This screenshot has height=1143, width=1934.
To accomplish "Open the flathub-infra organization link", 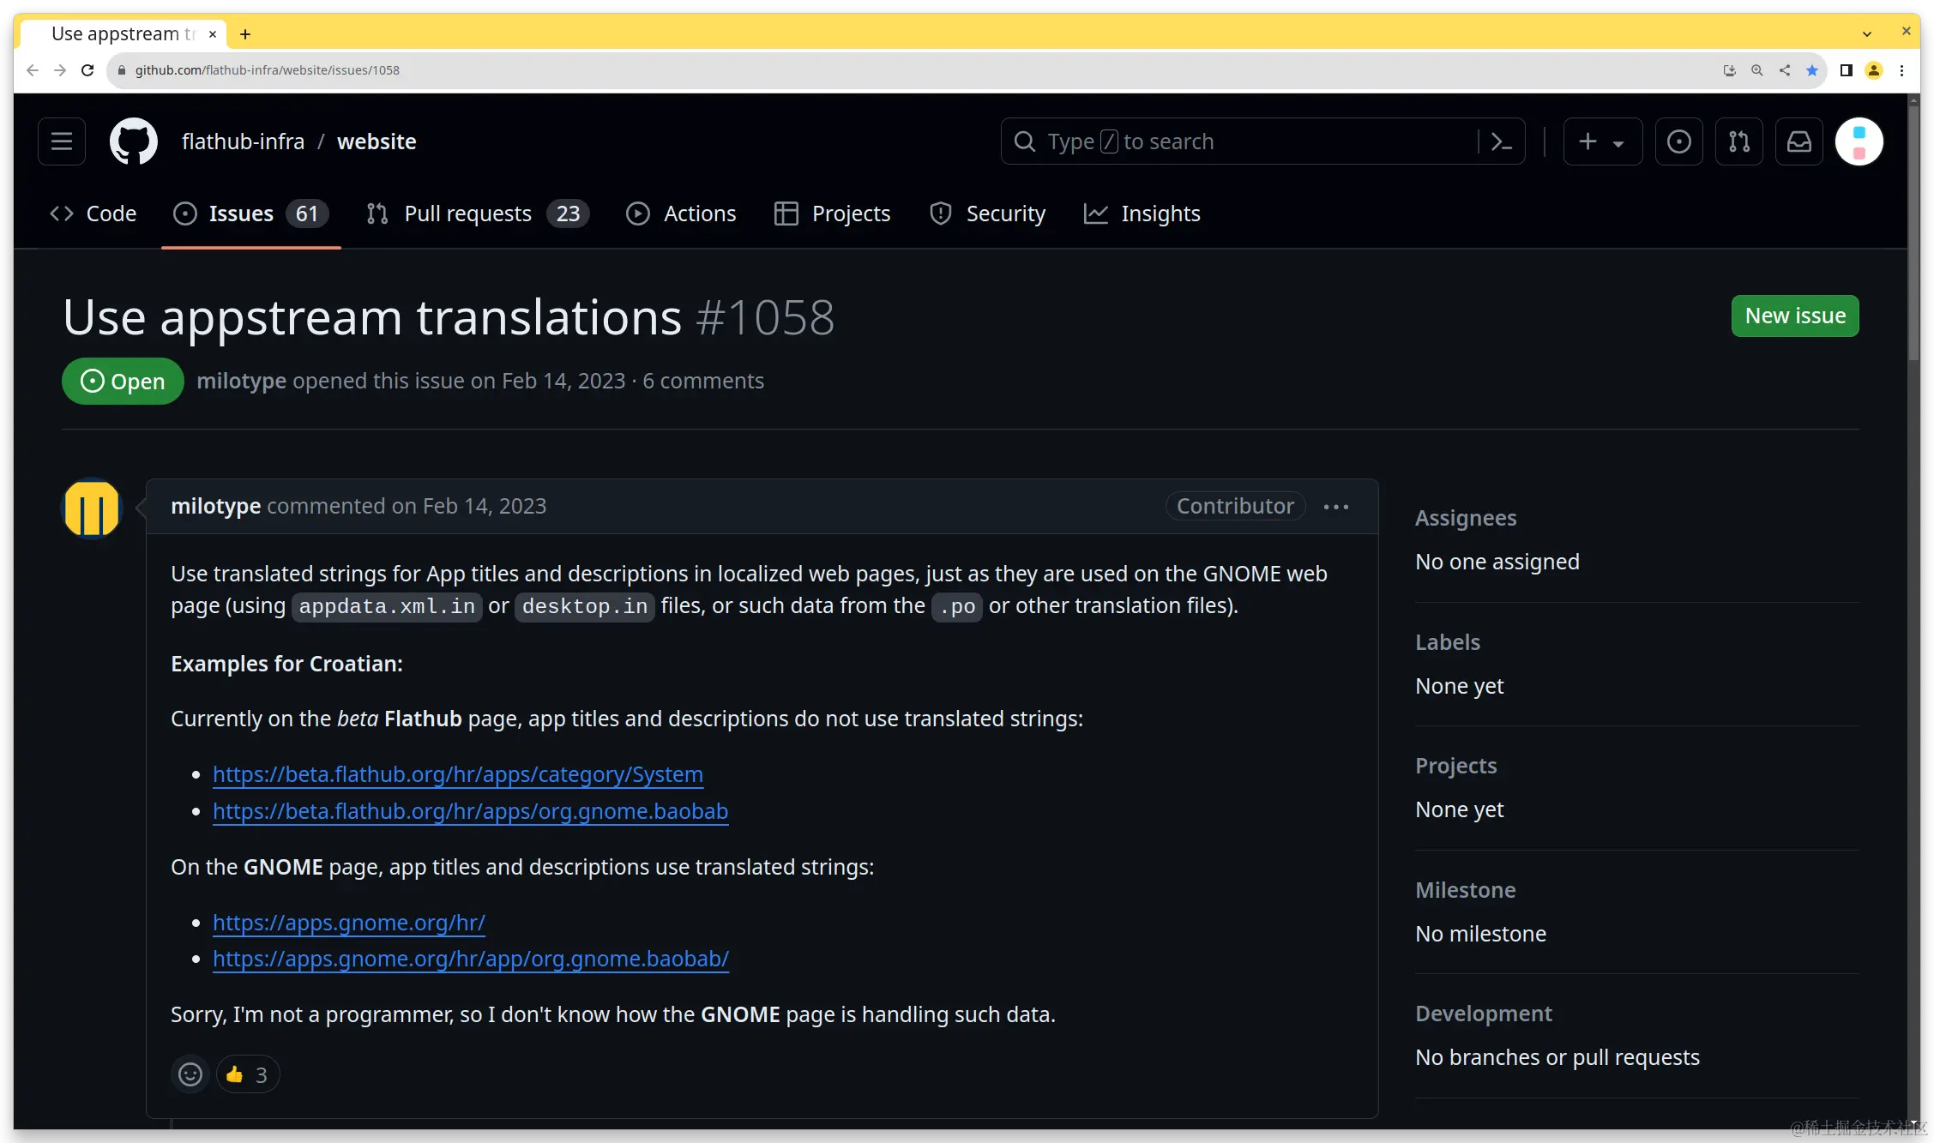I will tap(243, 141).
